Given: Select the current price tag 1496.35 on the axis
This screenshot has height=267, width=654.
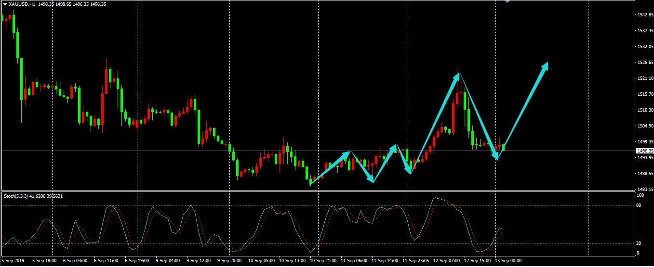Looking at the screenshot, I should click(x=645, y=151).
